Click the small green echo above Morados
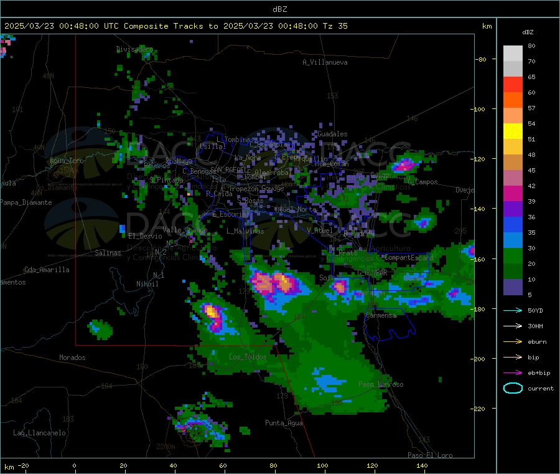Viewport: 560px width, 474px height. pyautogui.click(x=100, y=329)
